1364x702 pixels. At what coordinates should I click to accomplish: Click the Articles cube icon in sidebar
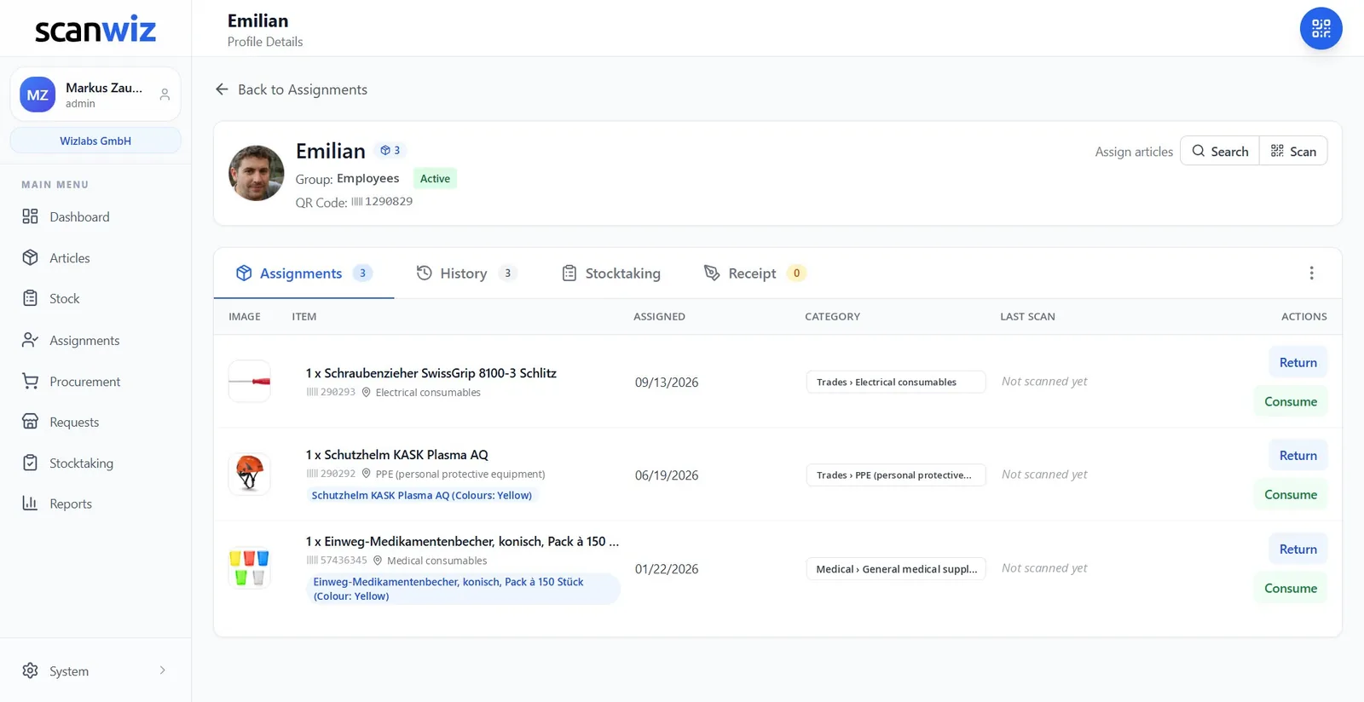click(31, 257)
